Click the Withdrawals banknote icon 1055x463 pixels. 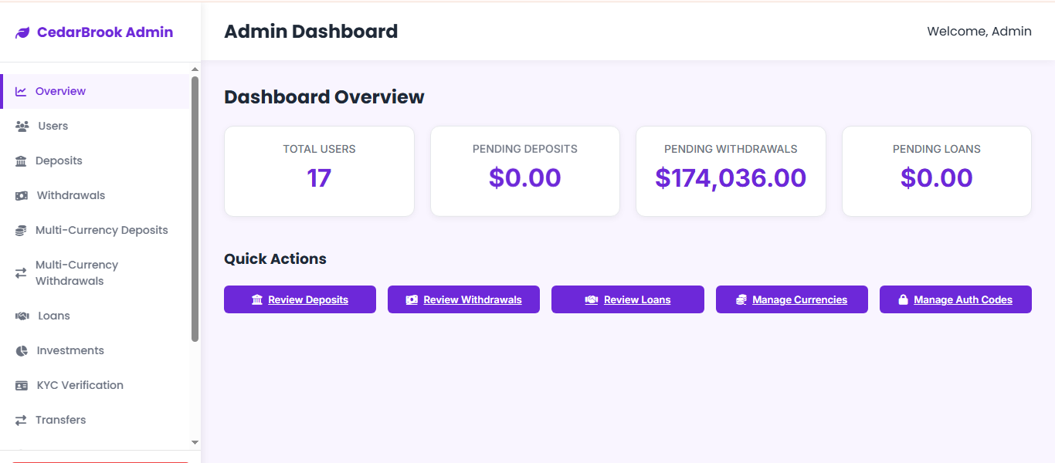(21, 194)
